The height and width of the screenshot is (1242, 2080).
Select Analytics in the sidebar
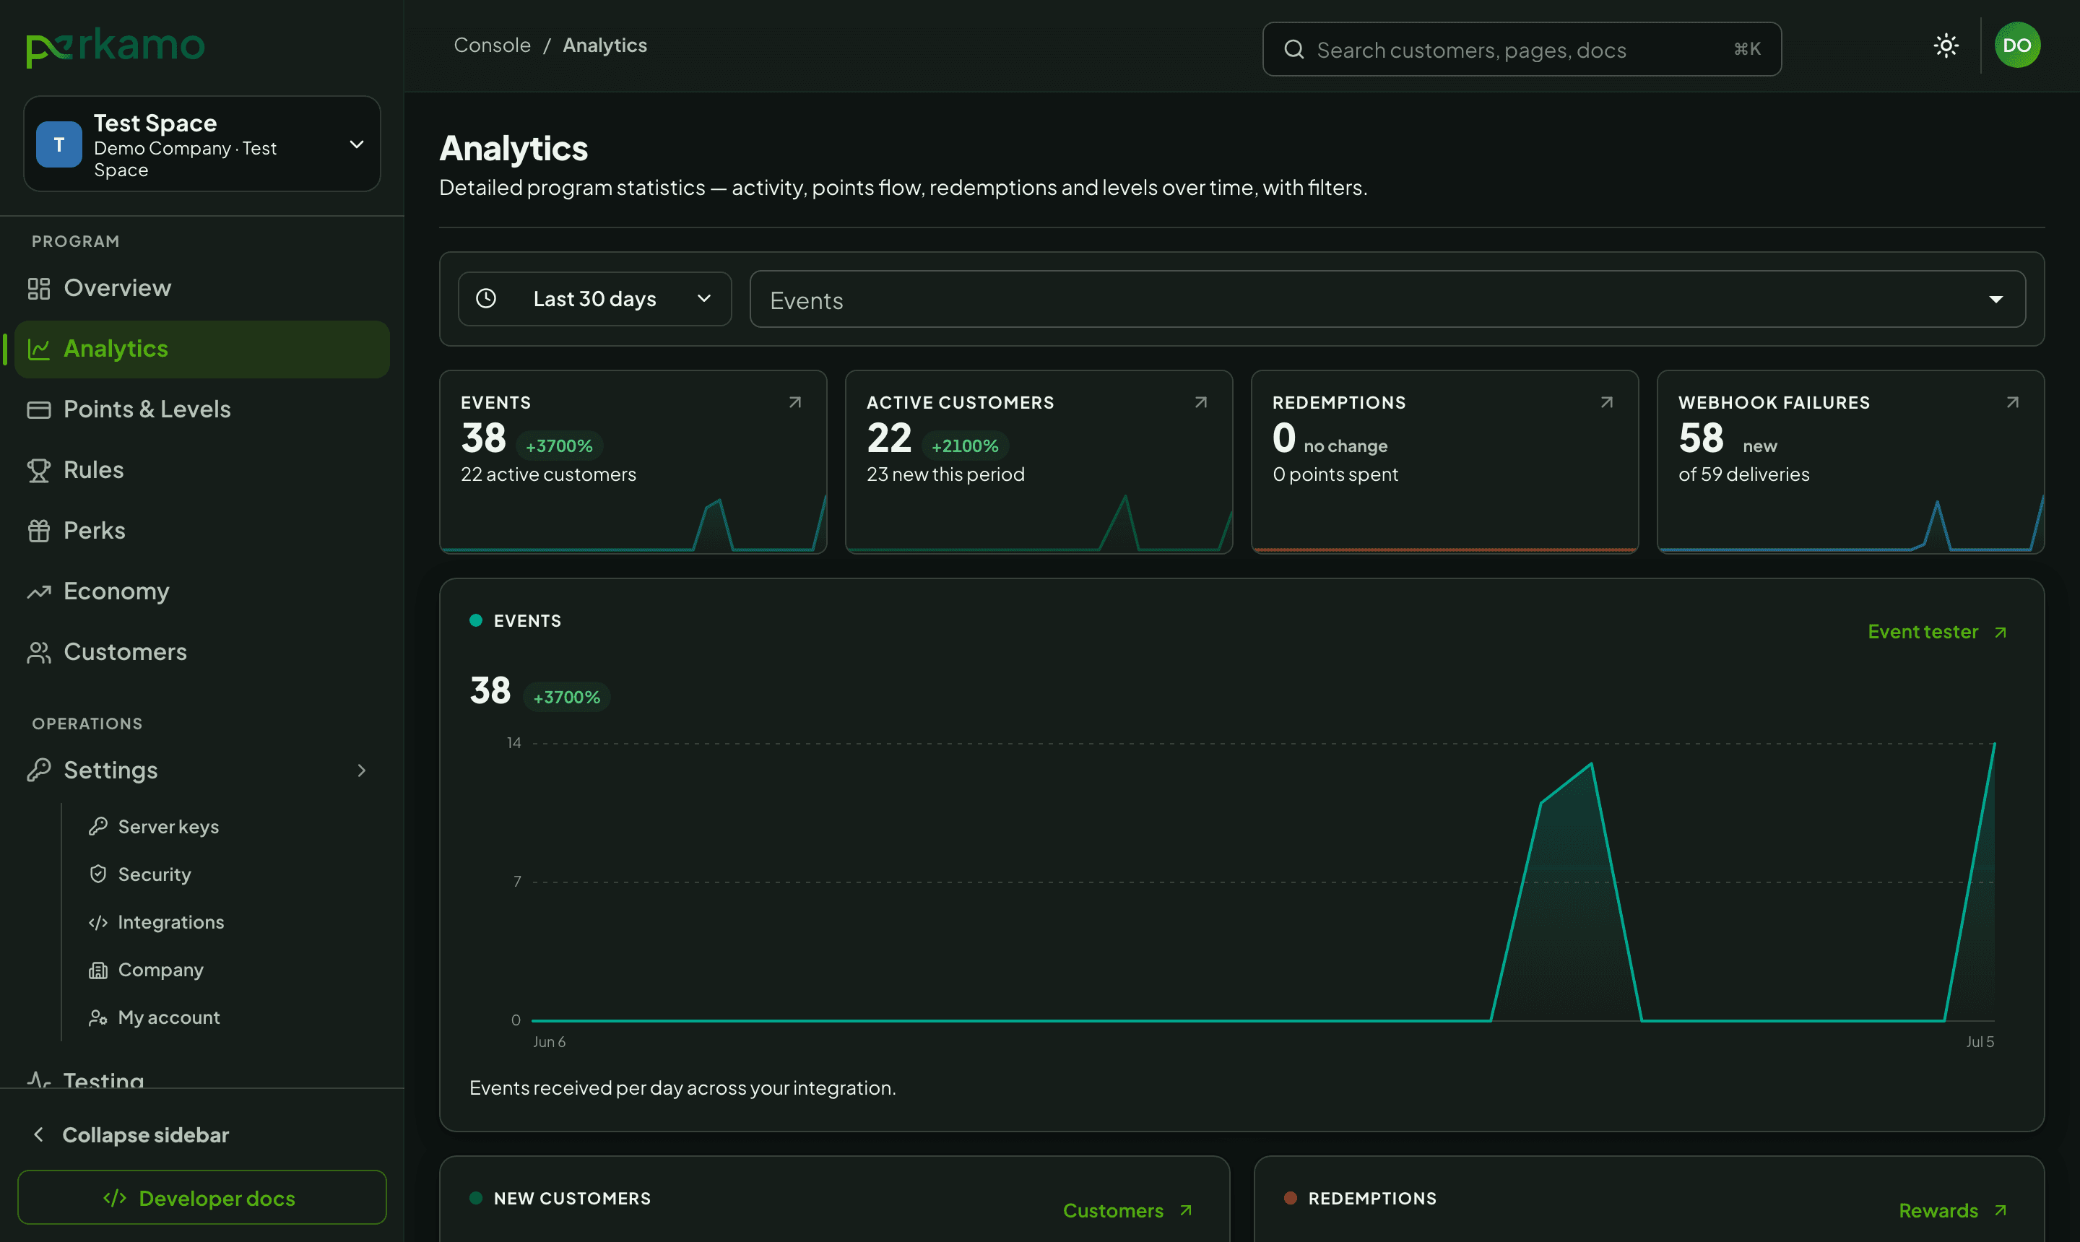201,349
